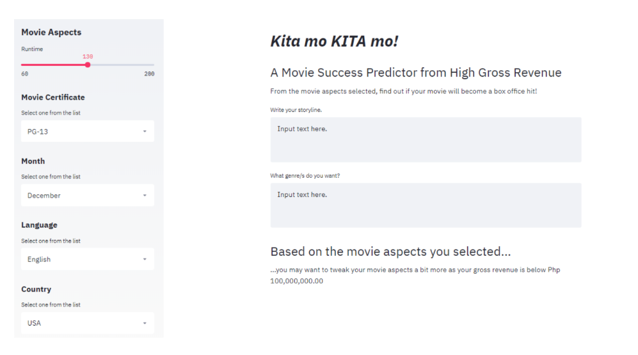Image resolution: width=638 pixels, height=355 pixels.
Task: Focus the genre text area
Action: click(426, 205)
